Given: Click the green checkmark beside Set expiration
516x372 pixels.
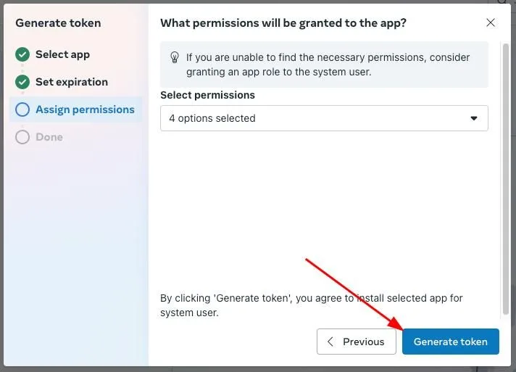Looking at the screenshot, I should point(22,82).
